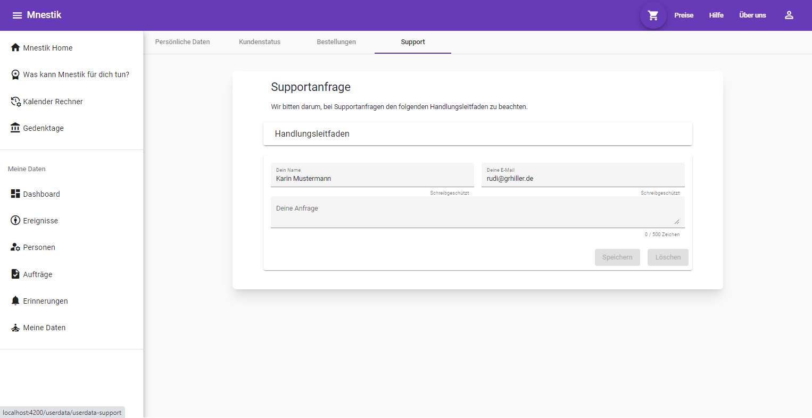Click the Speichern button

point(617,257)
